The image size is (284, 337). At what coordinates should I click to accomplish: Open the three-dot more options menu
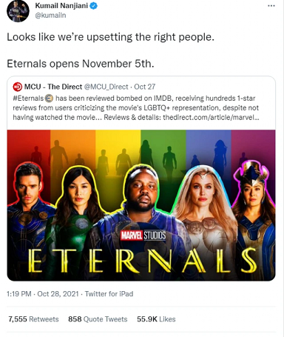tap(271, 6)
